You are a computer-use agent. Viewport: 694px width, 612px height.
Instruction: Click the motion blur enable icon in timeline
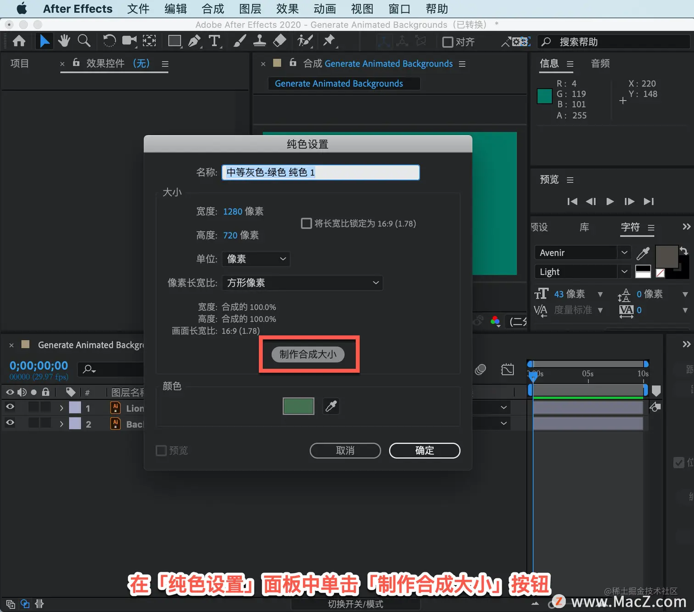[481, 369]
